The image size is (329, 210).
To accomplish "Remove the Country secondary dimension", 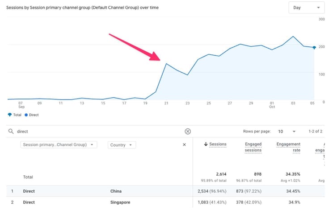I will (184, 144).
